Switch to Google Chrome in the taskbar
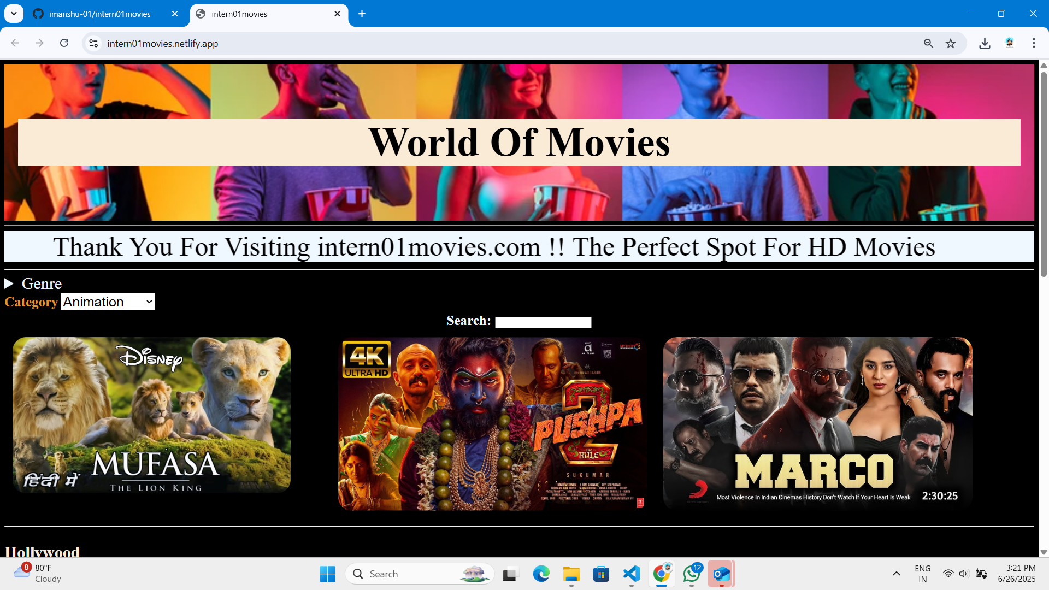 click(662, 574)
